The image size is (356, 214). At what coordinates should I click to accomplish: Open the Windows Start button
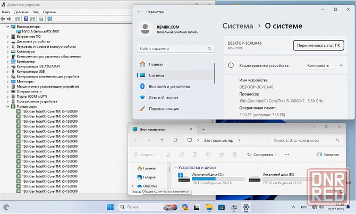click(111, 207)
